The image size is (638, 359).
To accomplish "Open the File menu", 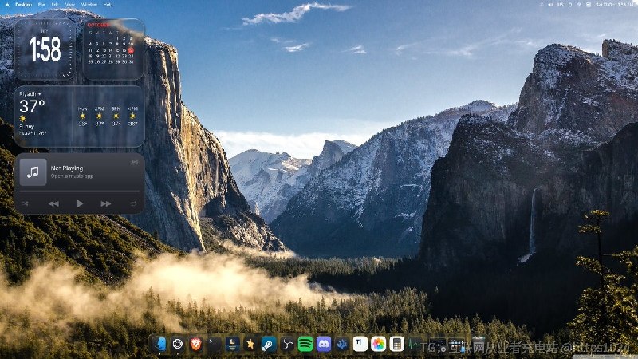I will (41, 5).
